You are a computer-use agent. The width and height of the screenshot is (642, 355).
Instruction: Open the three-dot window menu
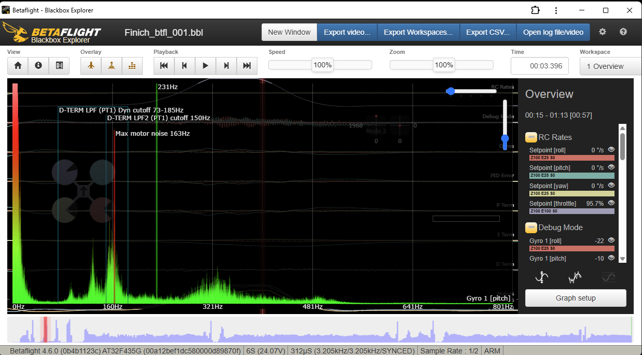556,10
